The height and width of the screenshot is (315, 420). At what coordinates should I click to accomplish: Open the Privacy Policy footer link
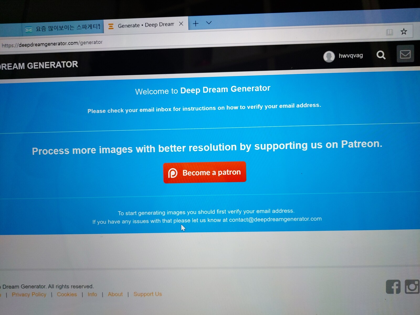pyautogui.click(x=29, y=295)
